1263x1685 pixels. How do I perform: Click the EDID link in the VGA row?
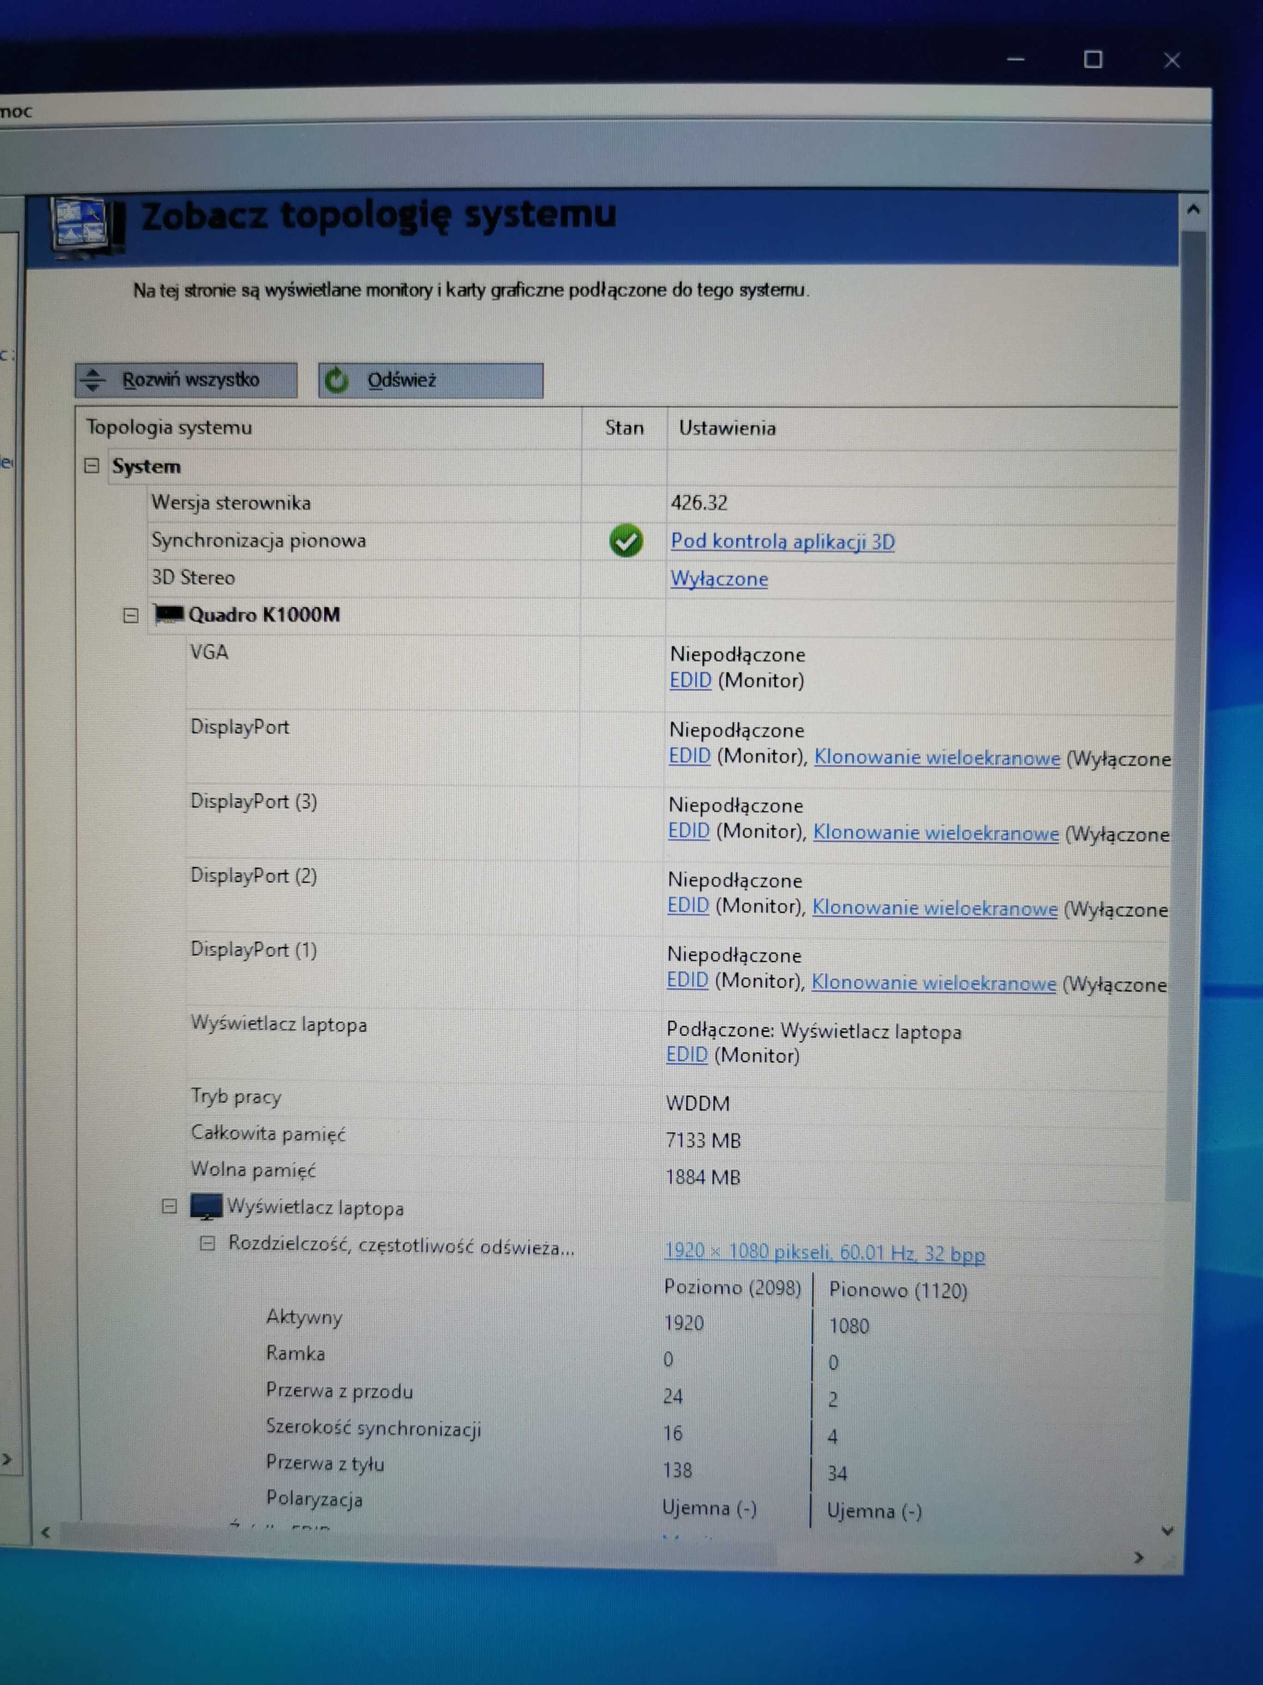691,679
